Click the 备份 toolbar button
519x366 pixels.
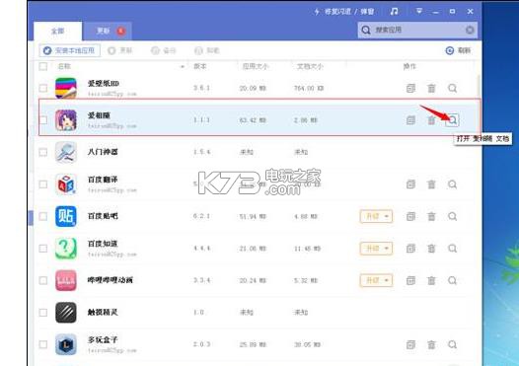click(164, 50)
